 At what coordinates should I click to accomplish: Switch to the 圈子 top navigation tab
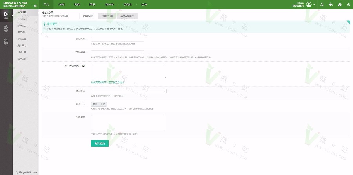click(x=92, y=4)
